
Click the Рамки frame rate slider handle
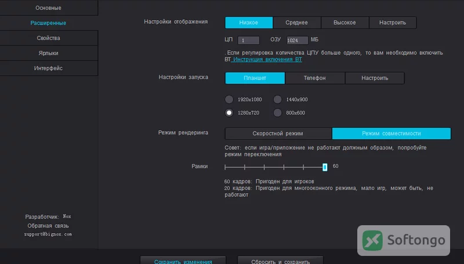click(325, 167)
